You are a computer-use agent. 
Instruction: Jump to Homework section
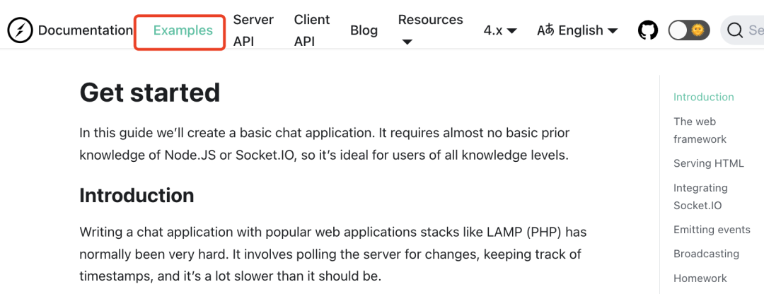coord(700,278)
